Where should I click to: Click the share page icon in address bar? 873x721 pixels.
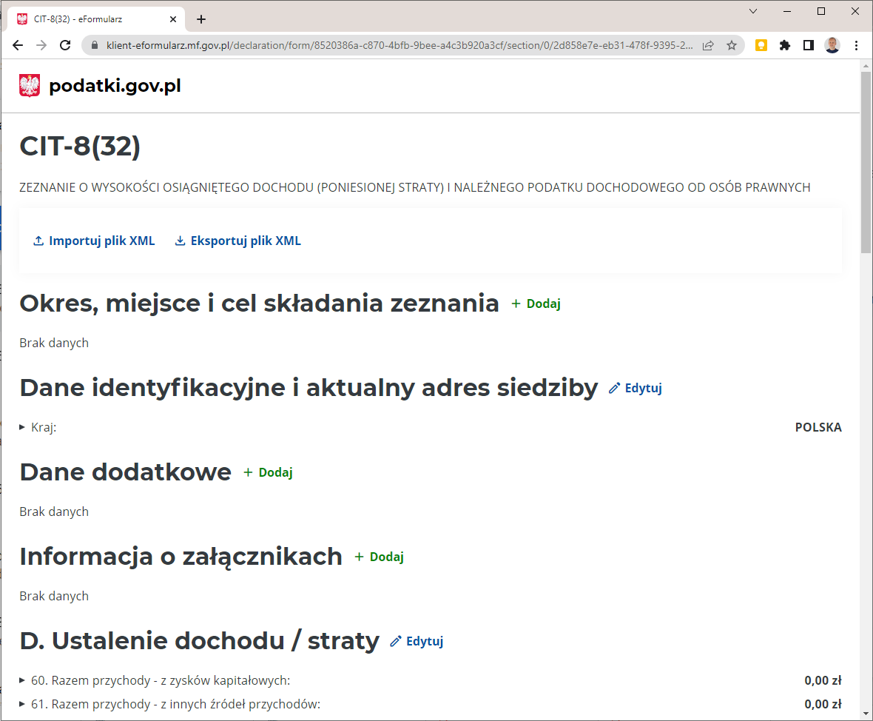(x=708, y=45)
